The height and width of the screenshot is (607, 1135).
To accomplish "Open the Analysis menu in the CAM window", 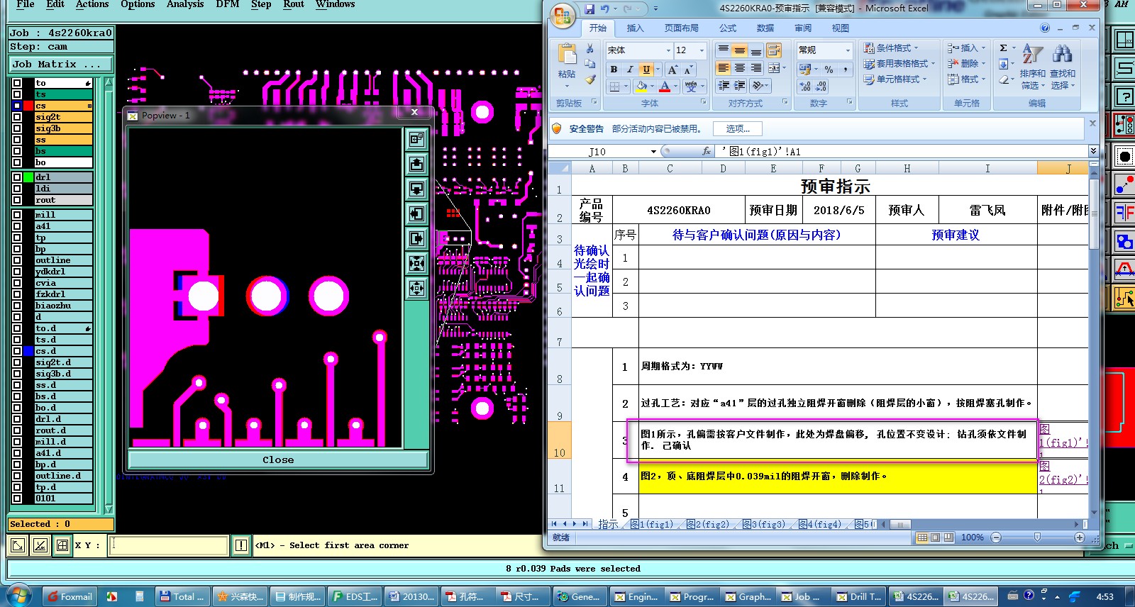I will coord(185,4).
